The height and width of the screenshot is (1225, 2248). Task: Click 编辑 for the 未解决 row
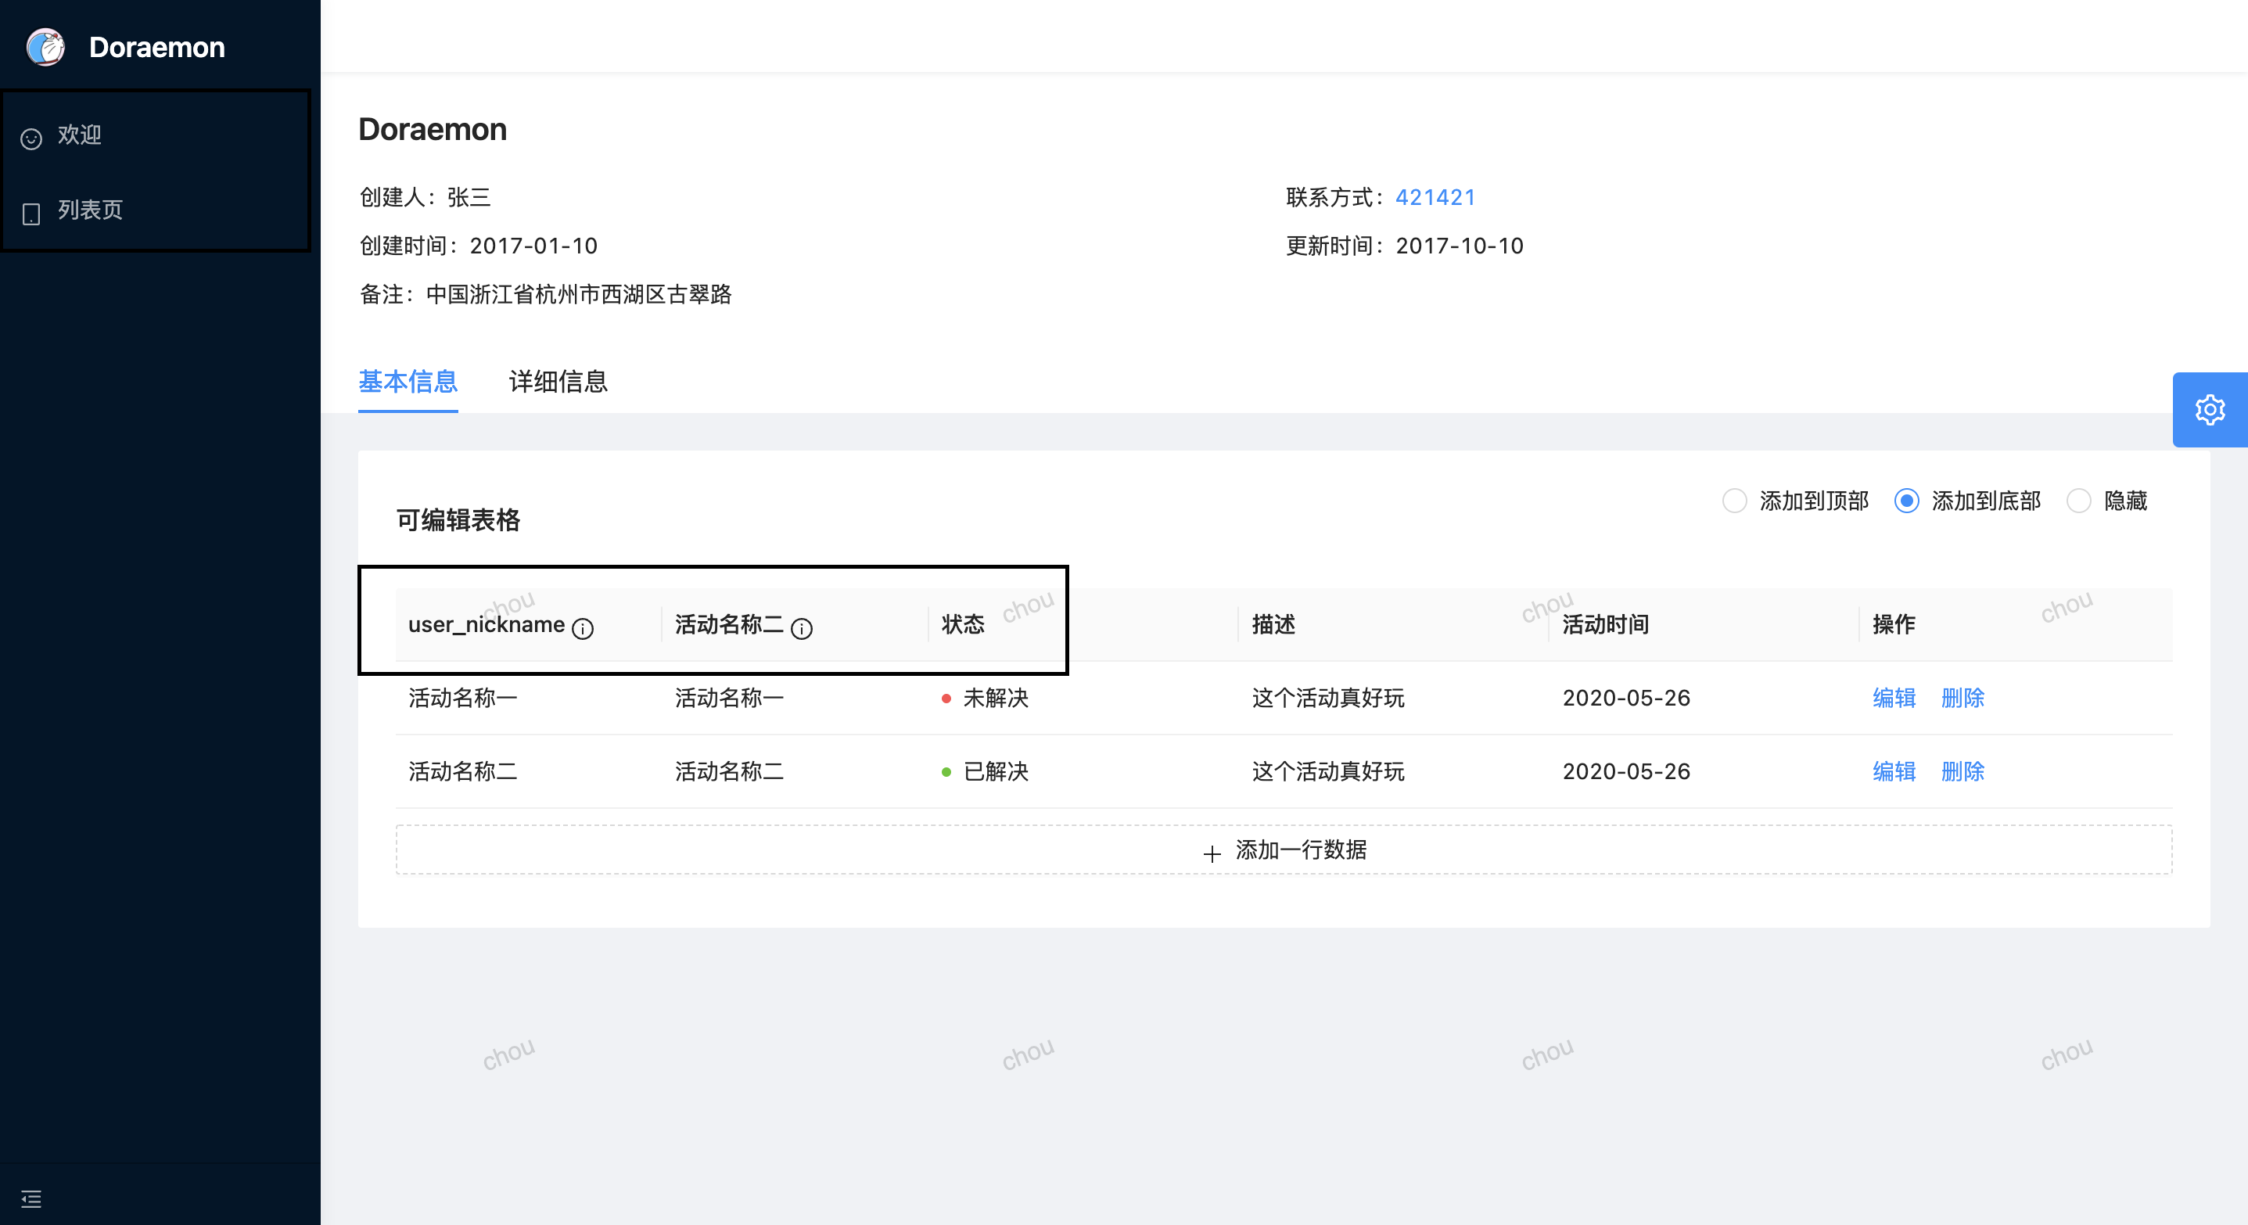coord(1894,698)
